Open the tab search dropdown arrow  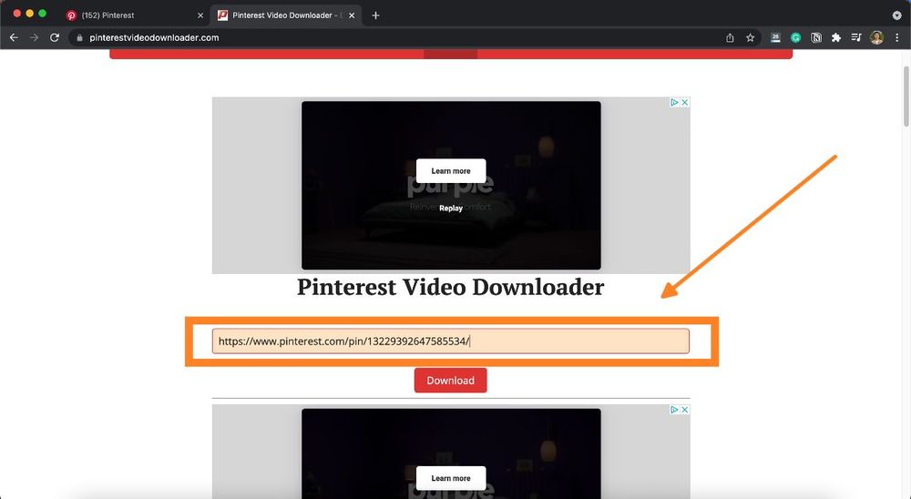(x=896, y=15)
